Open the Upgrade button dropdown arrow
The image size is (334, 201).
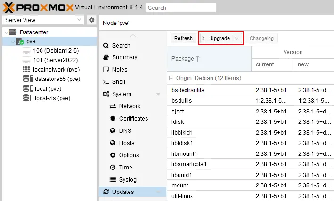236,38
